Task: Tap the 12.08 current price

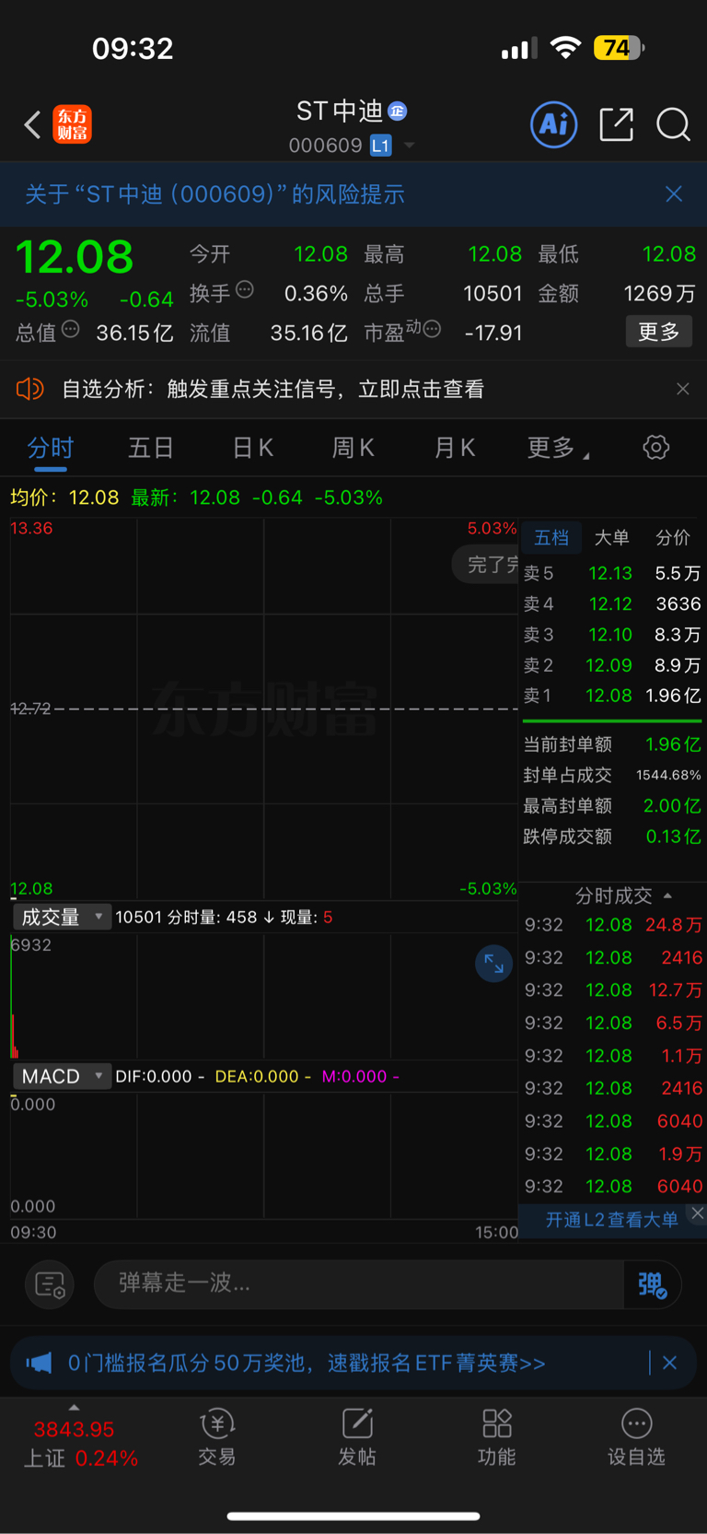Action: click(75, 256)
